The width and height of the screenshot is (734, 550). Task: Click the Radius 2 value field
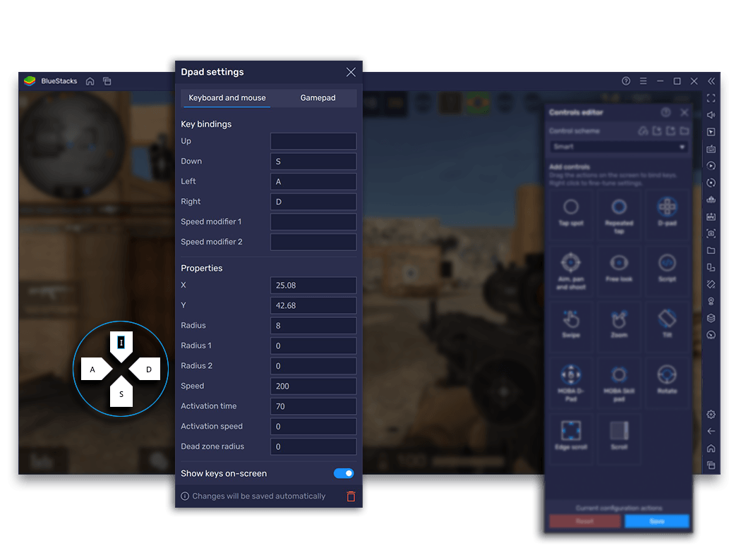[313, 366]
